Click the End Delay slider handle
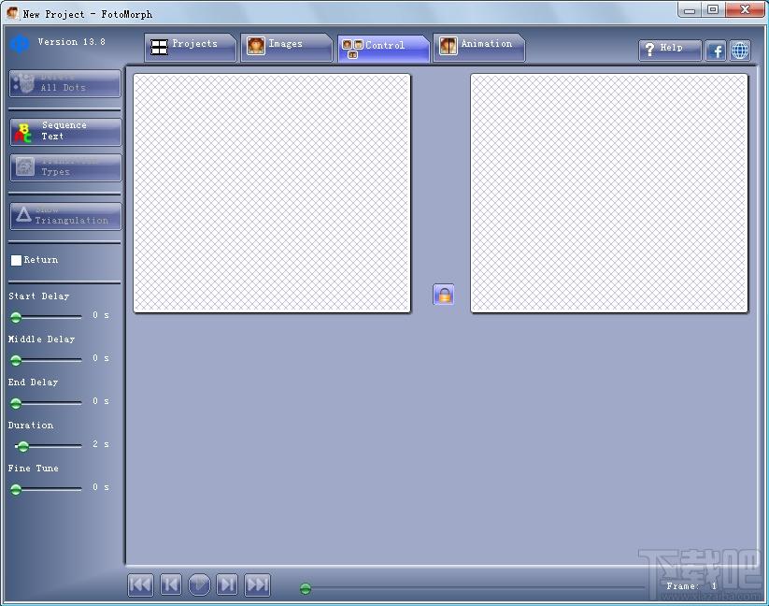This screenshot has height=606, width=769. click(16, 403)
